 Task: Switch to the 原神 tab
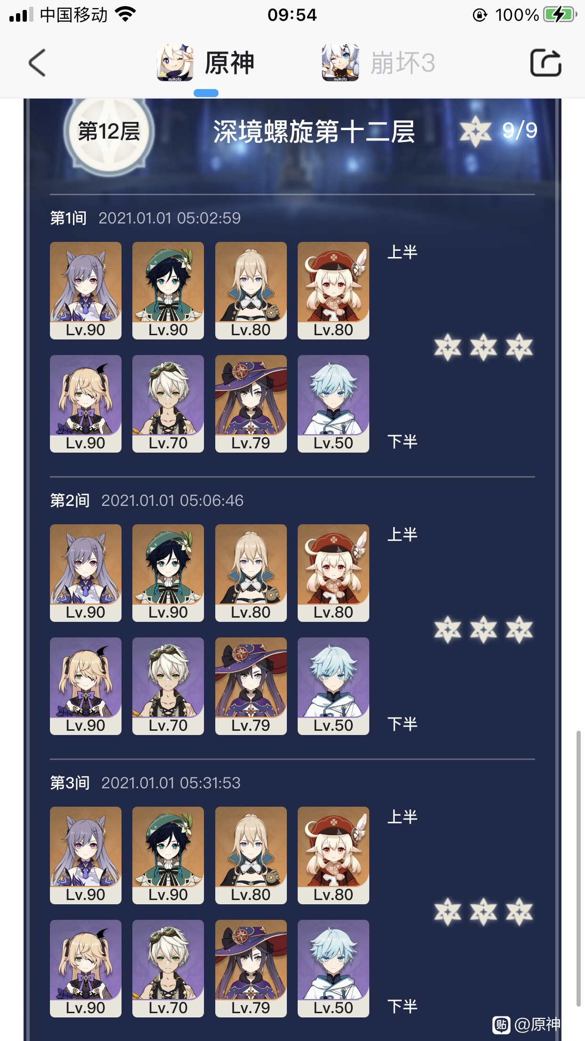229,63
